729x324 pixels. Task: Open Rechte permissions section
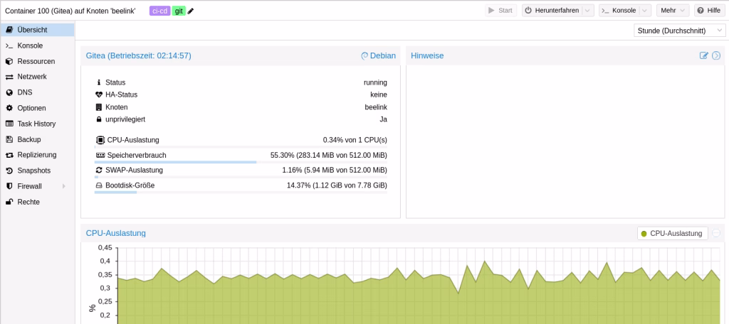pyautogui.click(x=28, y=202)
